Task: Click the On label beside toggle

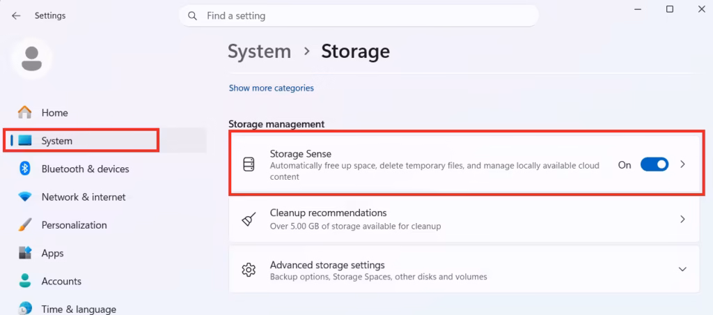Action: [625, 165]
